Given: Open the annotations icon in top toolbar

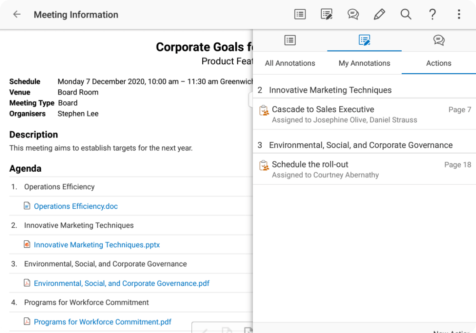Looking at the screenshot, I should pos(327,14).
